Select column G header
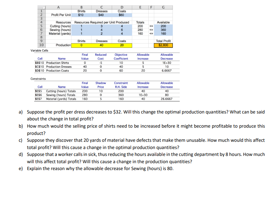The width and height of the screenshot is (275, 198). point(163,7)
